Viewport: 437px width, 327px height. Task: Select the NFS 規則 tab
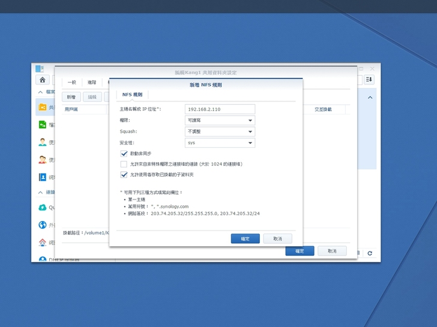[x=133, y=95]
